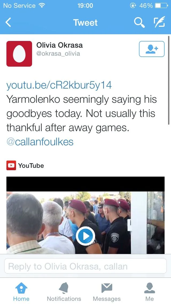Switch to the Home tab

click(x=21, y=292)
